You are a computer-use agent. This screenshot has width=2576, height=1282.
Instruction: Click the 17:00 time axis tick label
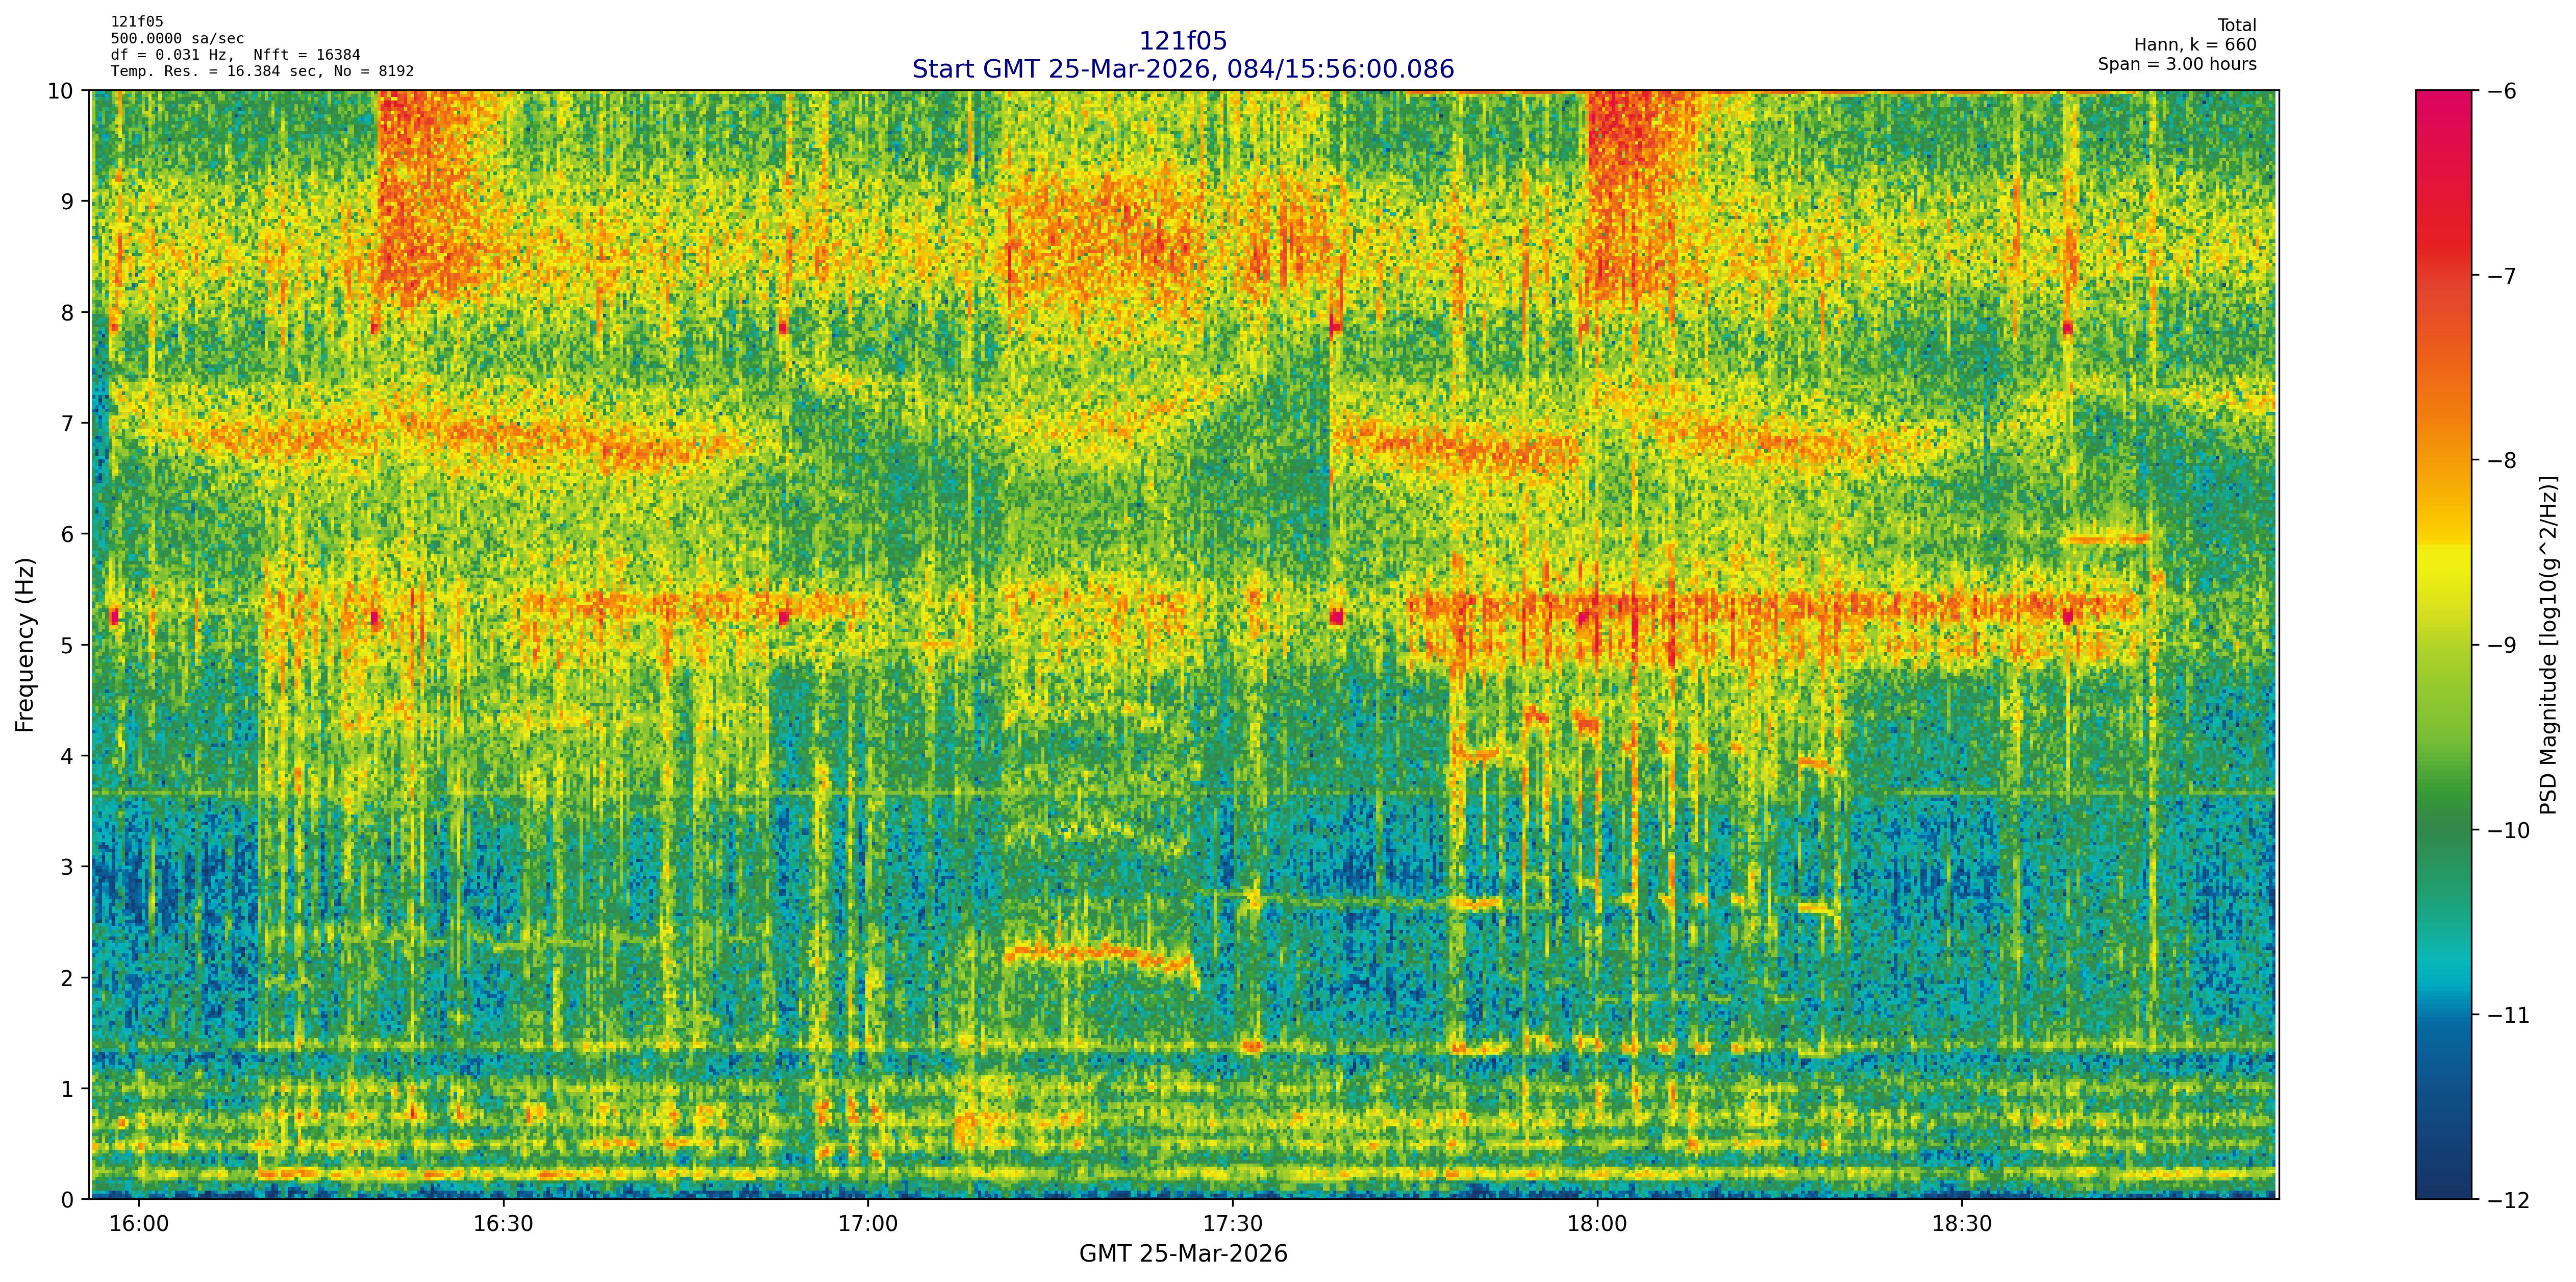pos(867,1225)
